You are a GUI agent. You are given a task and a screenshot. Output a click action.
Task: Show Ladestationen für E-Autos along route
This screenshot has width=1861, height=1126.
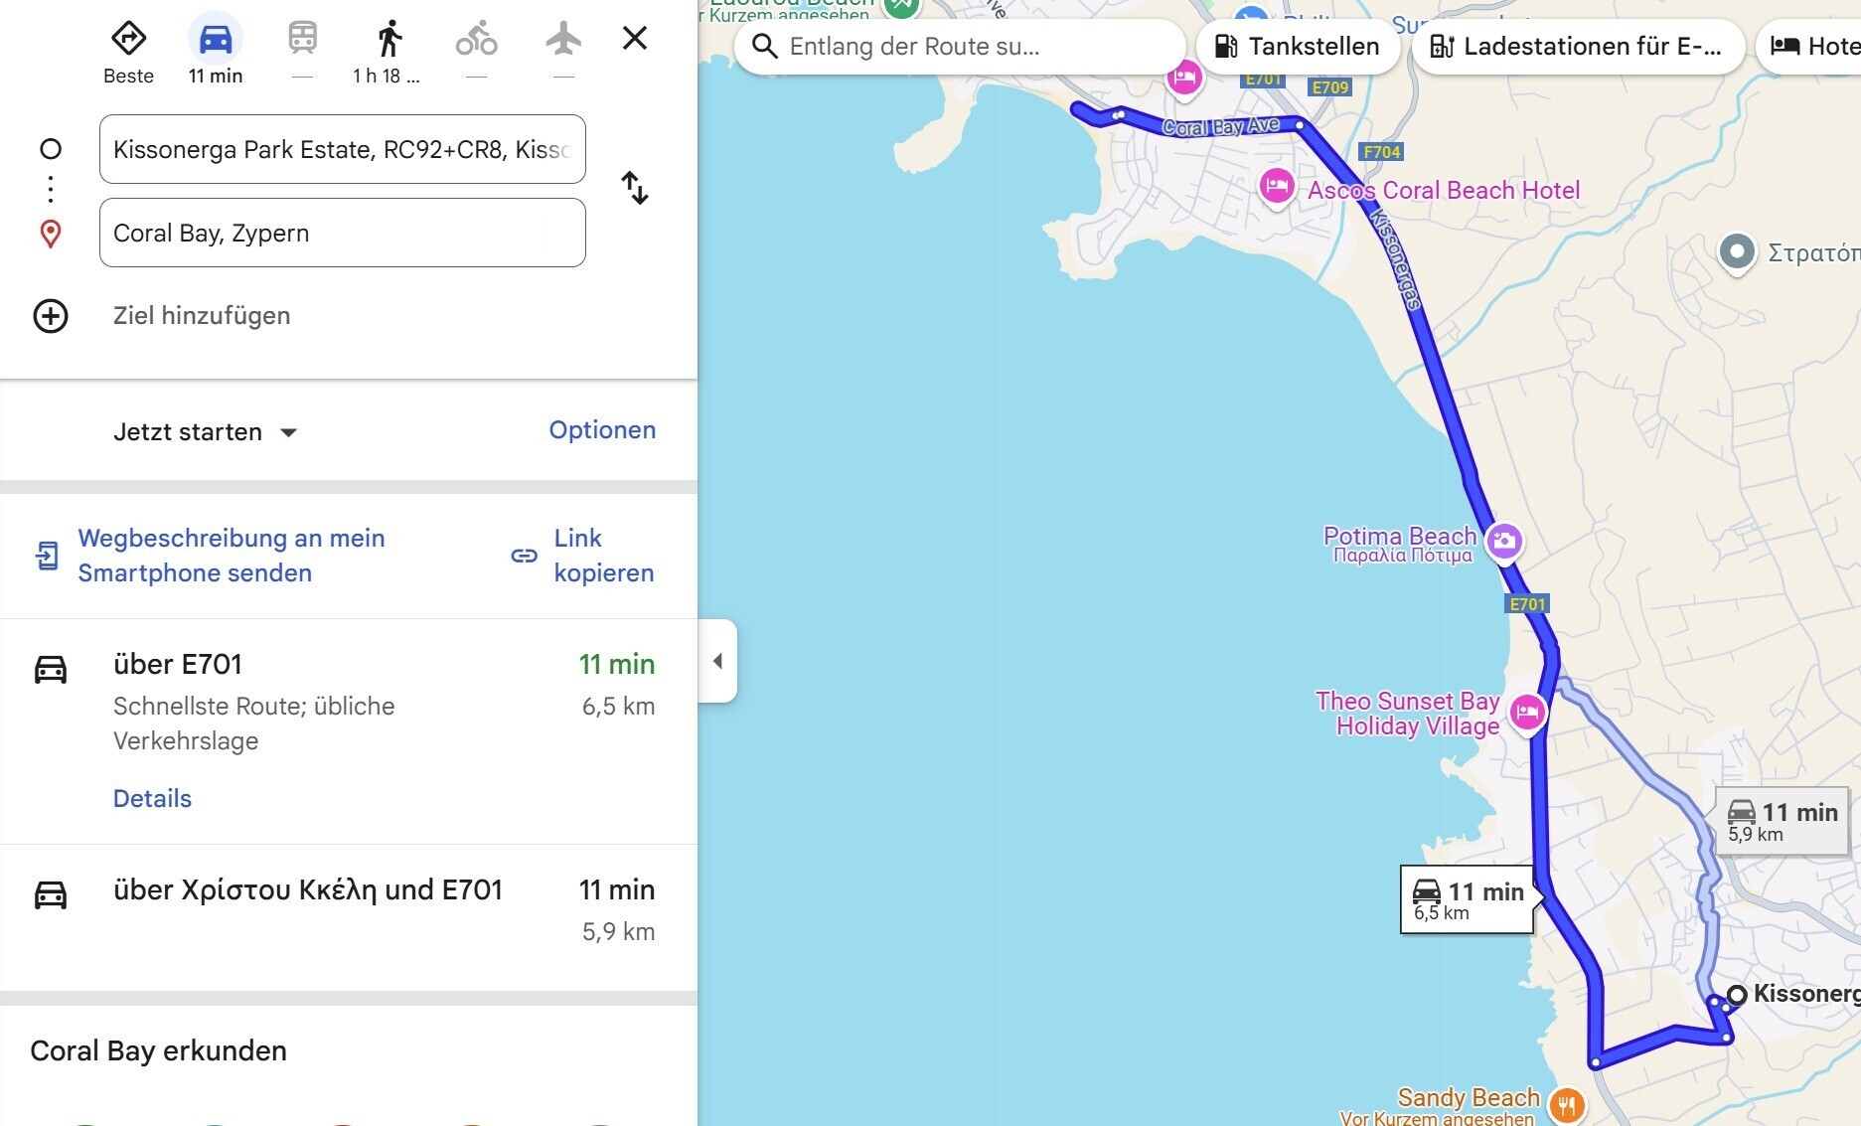(1577, 47)
